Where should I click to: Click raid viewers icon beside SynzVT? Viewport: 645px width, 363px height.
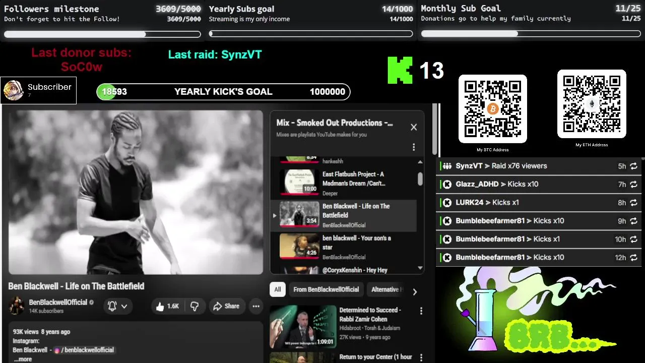[x=447, y=166]
